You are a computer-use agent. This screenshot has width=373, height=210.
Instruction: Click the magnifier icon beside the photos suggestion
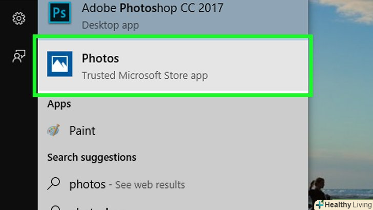[x=54, y=184]
